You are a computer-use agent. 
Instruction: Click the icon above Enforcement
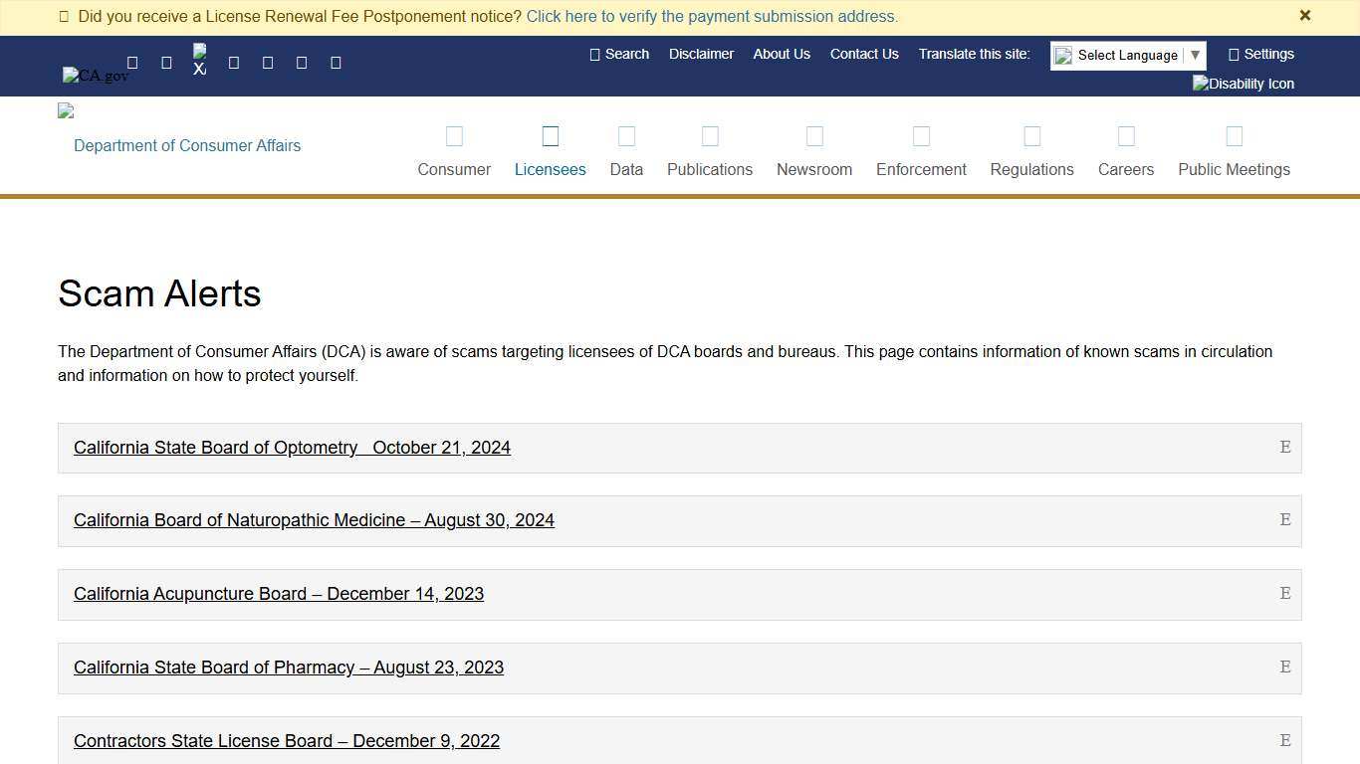tap(921, 136)
